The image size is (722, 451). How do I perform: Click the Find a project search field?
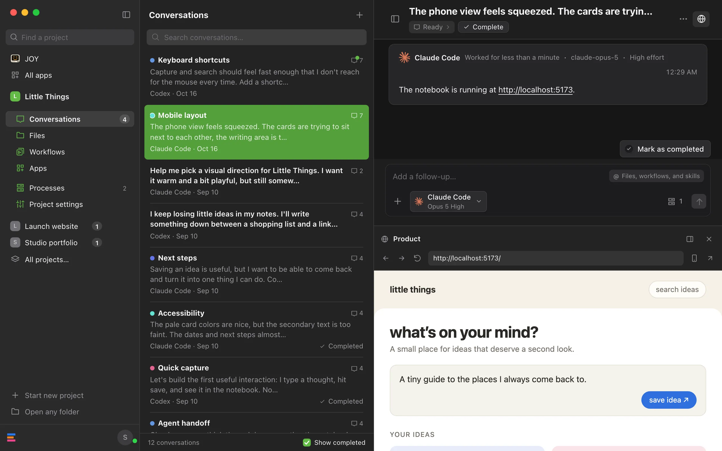(70, 37)
